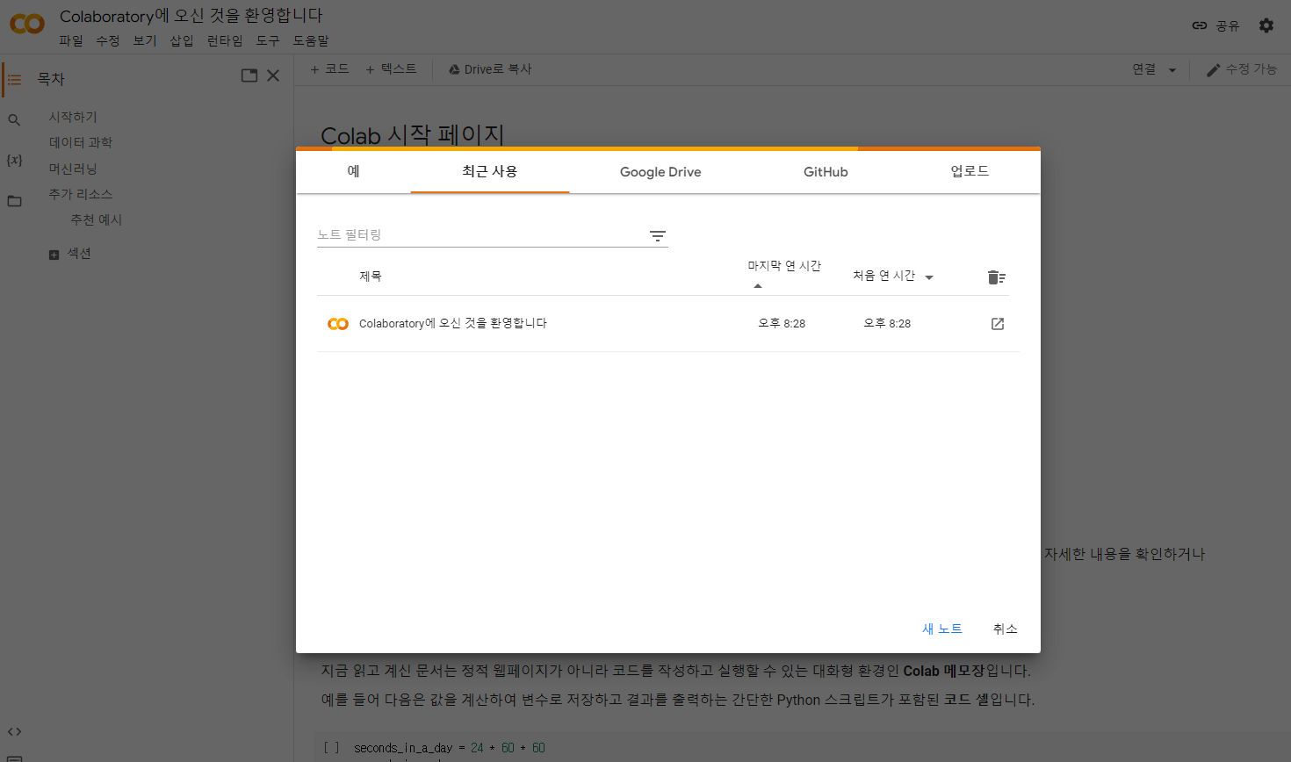Screen dimensions: 1291x762
Task: Add a code cell with + 코드
Action: pos(329,69)
